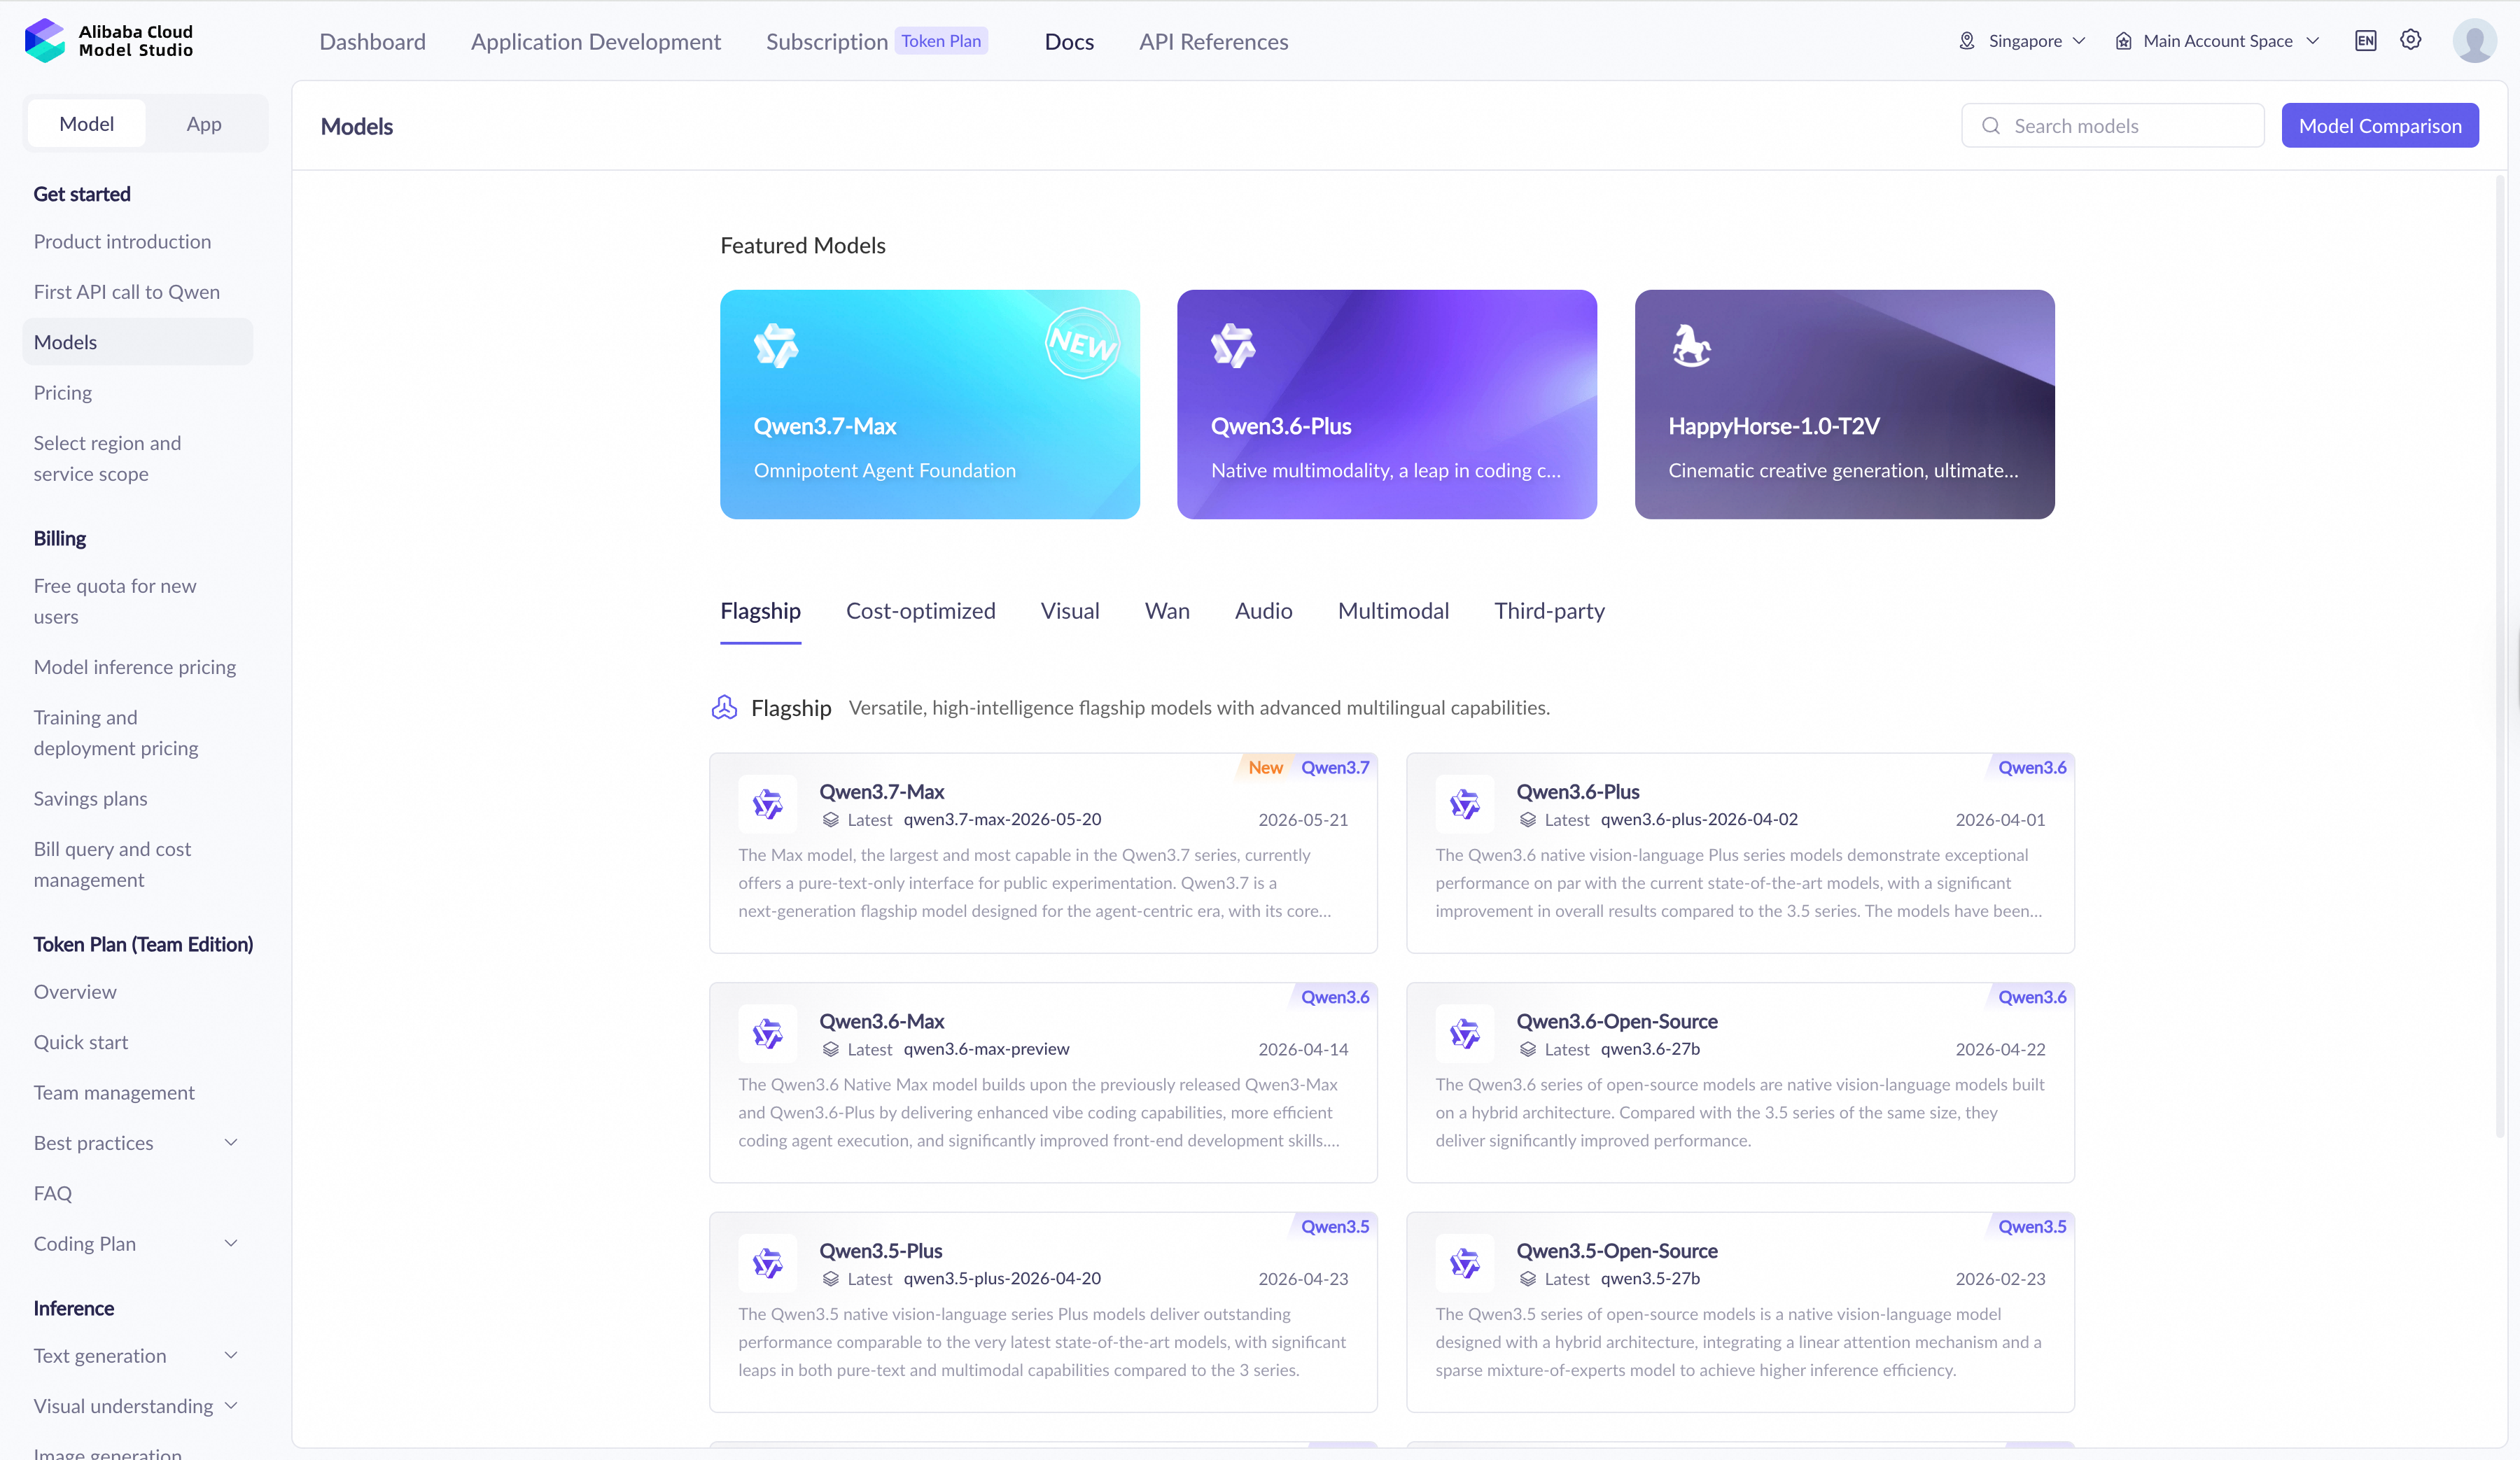Open First API call to Qwen
Image resolution: width=2520 pixels, height=1460 pixels.
pos(126,292)
